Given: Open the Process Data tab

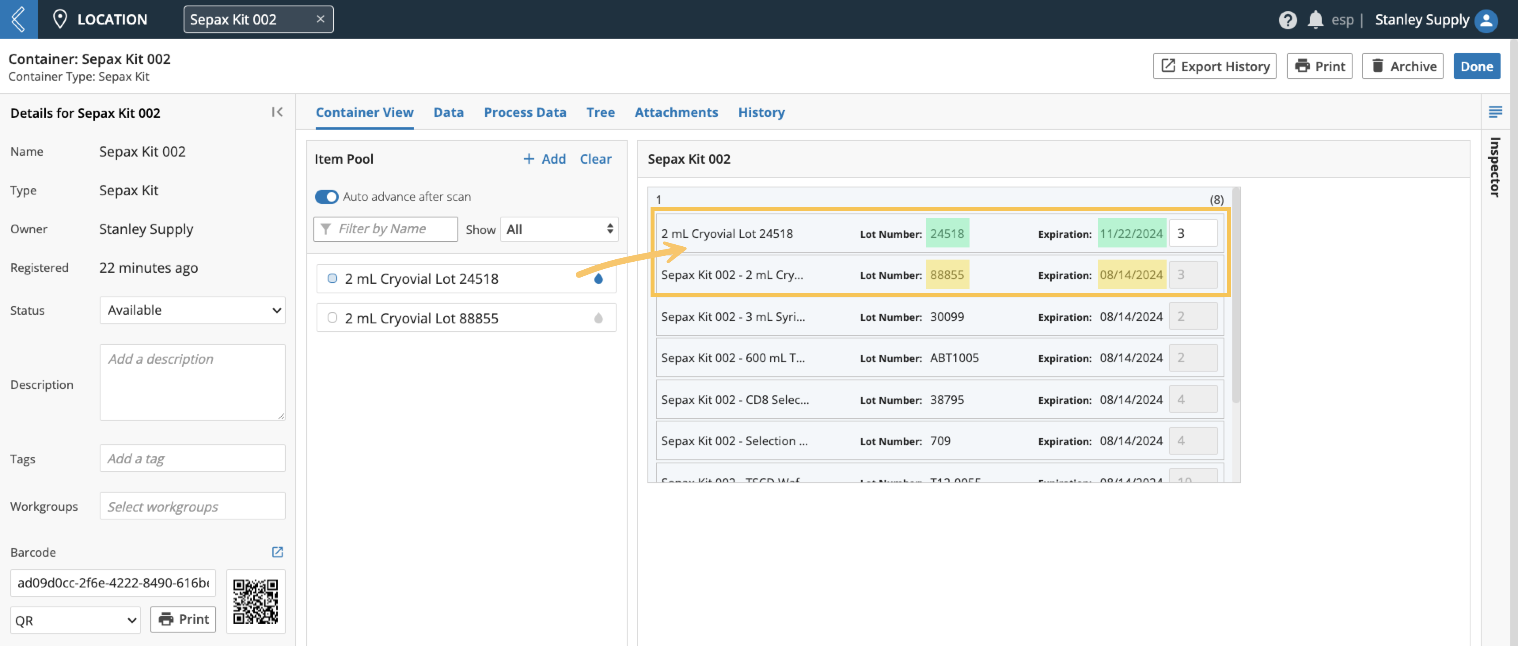Looking at the screenshot, I should click(x=524, y=112).
